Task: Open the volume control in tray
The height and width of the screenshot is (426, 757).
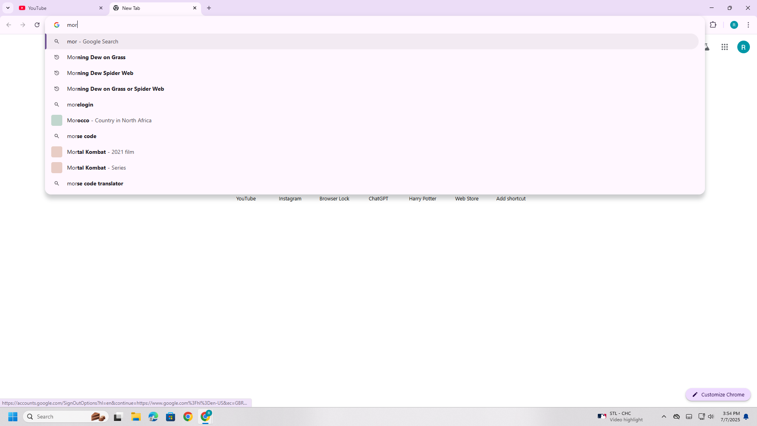Action: pos(711,417)
